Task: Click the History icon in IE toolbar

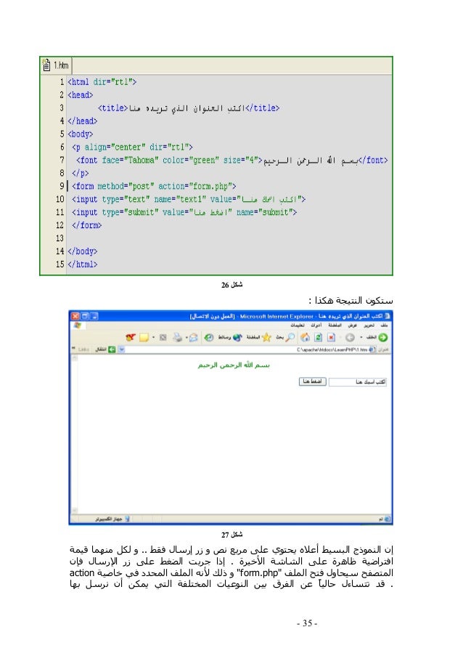Action: pyautogui.click(x=208, y=337)
